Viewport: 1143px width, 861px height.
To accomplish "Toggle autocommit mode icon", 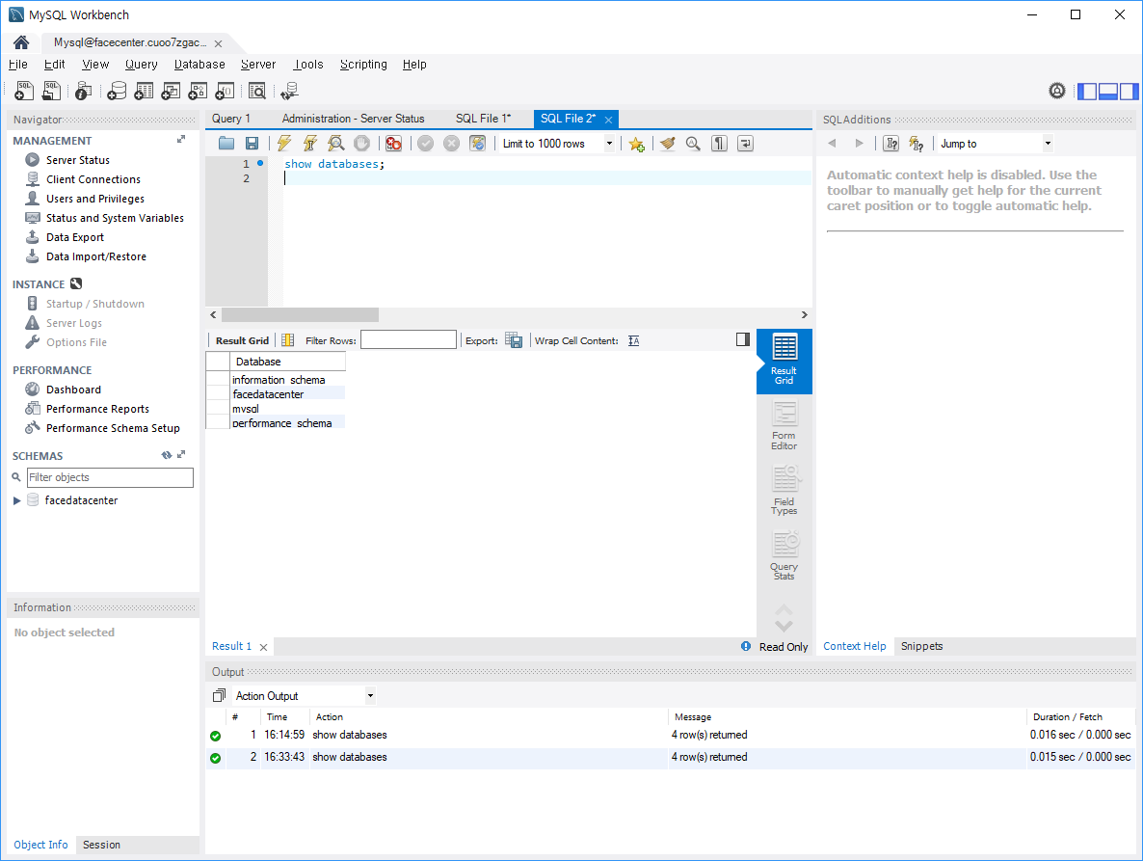I will pyautogui.click(x=477, y=144).
